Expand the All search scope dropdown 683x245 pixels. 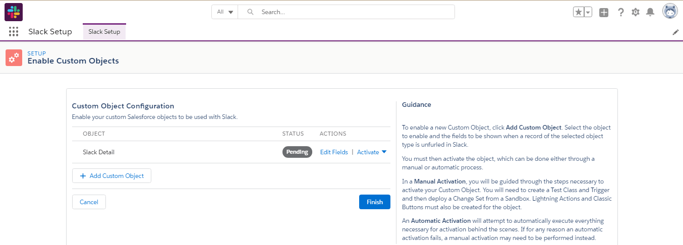click(225, 12)
